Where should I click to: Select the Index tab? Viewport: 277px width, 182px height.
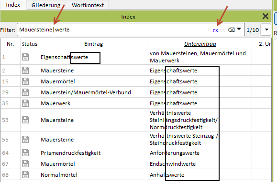click(13, 5)
